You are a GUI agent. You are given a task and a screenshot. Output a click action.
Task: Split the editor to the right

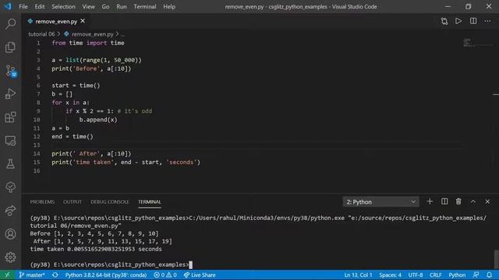pos(473,21)
